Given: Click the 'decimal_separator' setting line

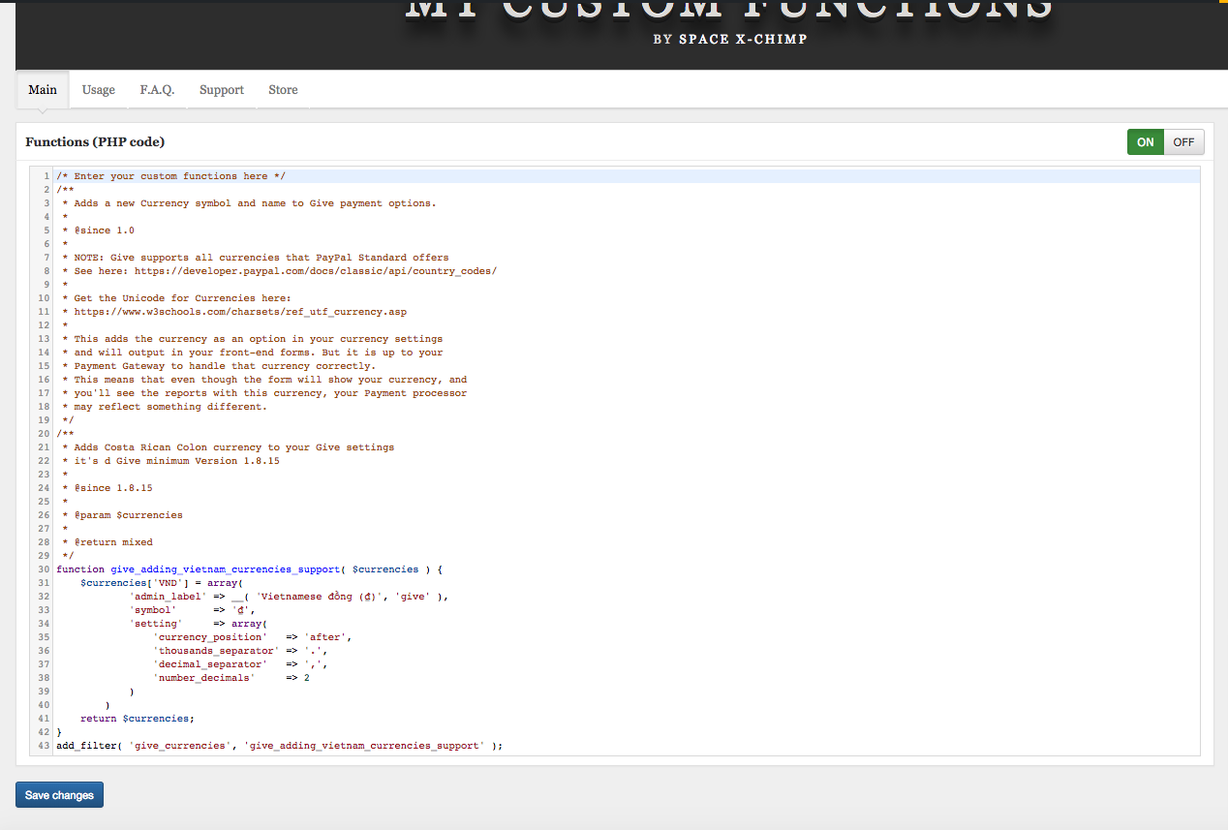Looking at the screenshot, I should (240, 664).
